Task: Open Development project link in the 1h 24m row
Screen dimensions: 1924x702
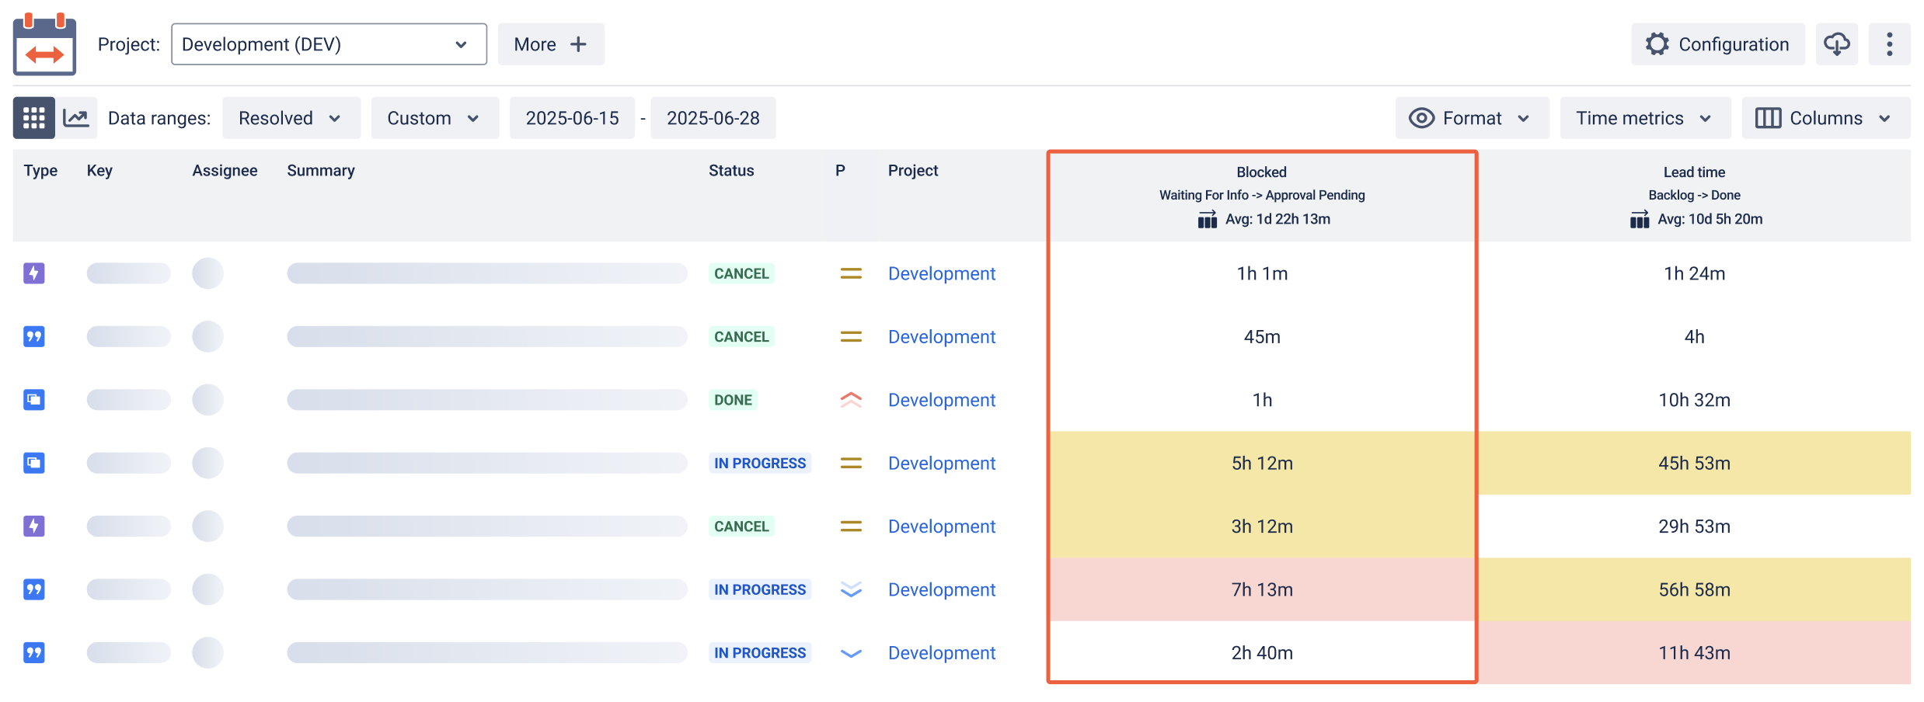Action: coord(941,273)
